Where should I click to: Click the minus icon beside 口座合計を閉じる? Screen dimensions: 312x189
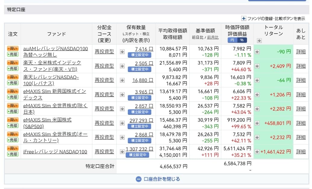click(x=139, y=179)
